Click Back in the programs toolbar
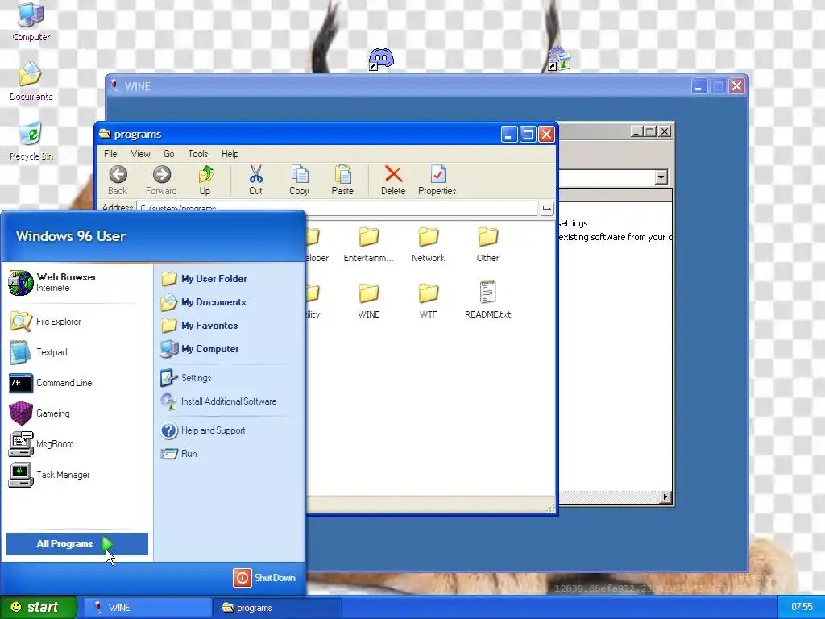825x619 pixels. click(118, 180)
